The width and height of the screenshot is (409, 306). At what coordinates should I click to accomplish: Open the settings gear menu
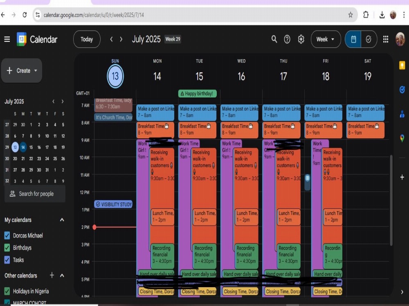point(301,39)
